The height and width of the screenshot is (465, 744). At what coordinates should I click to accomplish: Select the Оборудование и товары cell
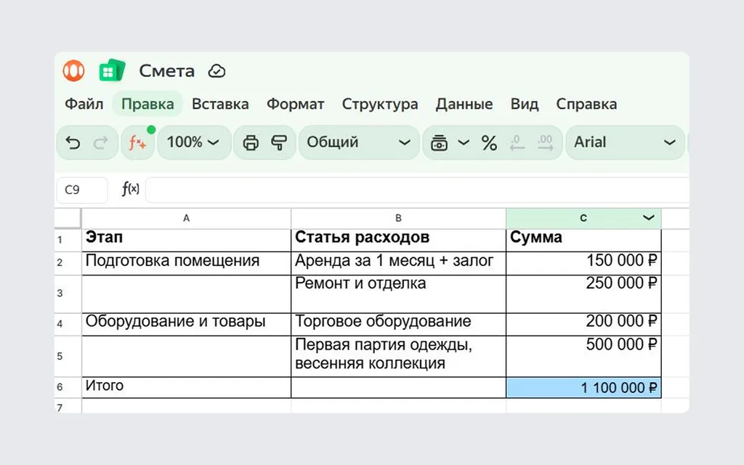pyautogui.click(x=186, y=324)
